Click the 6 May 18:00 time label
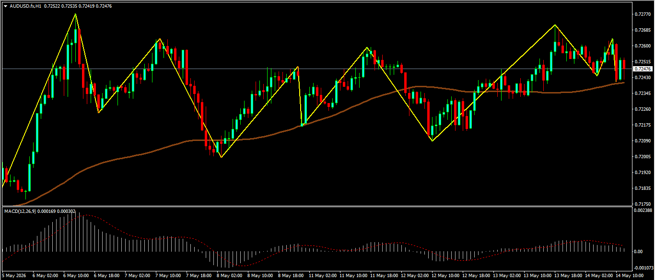Image resolution: width=655 pixels, height=280 pixels. (x=106, y=276)
